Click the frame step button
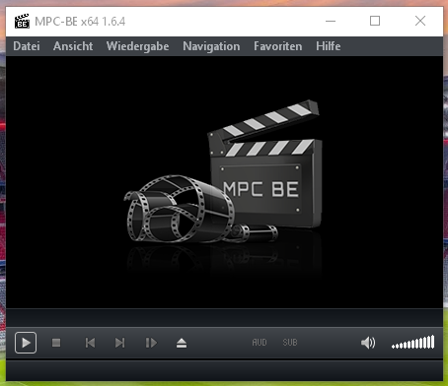 pos(151,343)
